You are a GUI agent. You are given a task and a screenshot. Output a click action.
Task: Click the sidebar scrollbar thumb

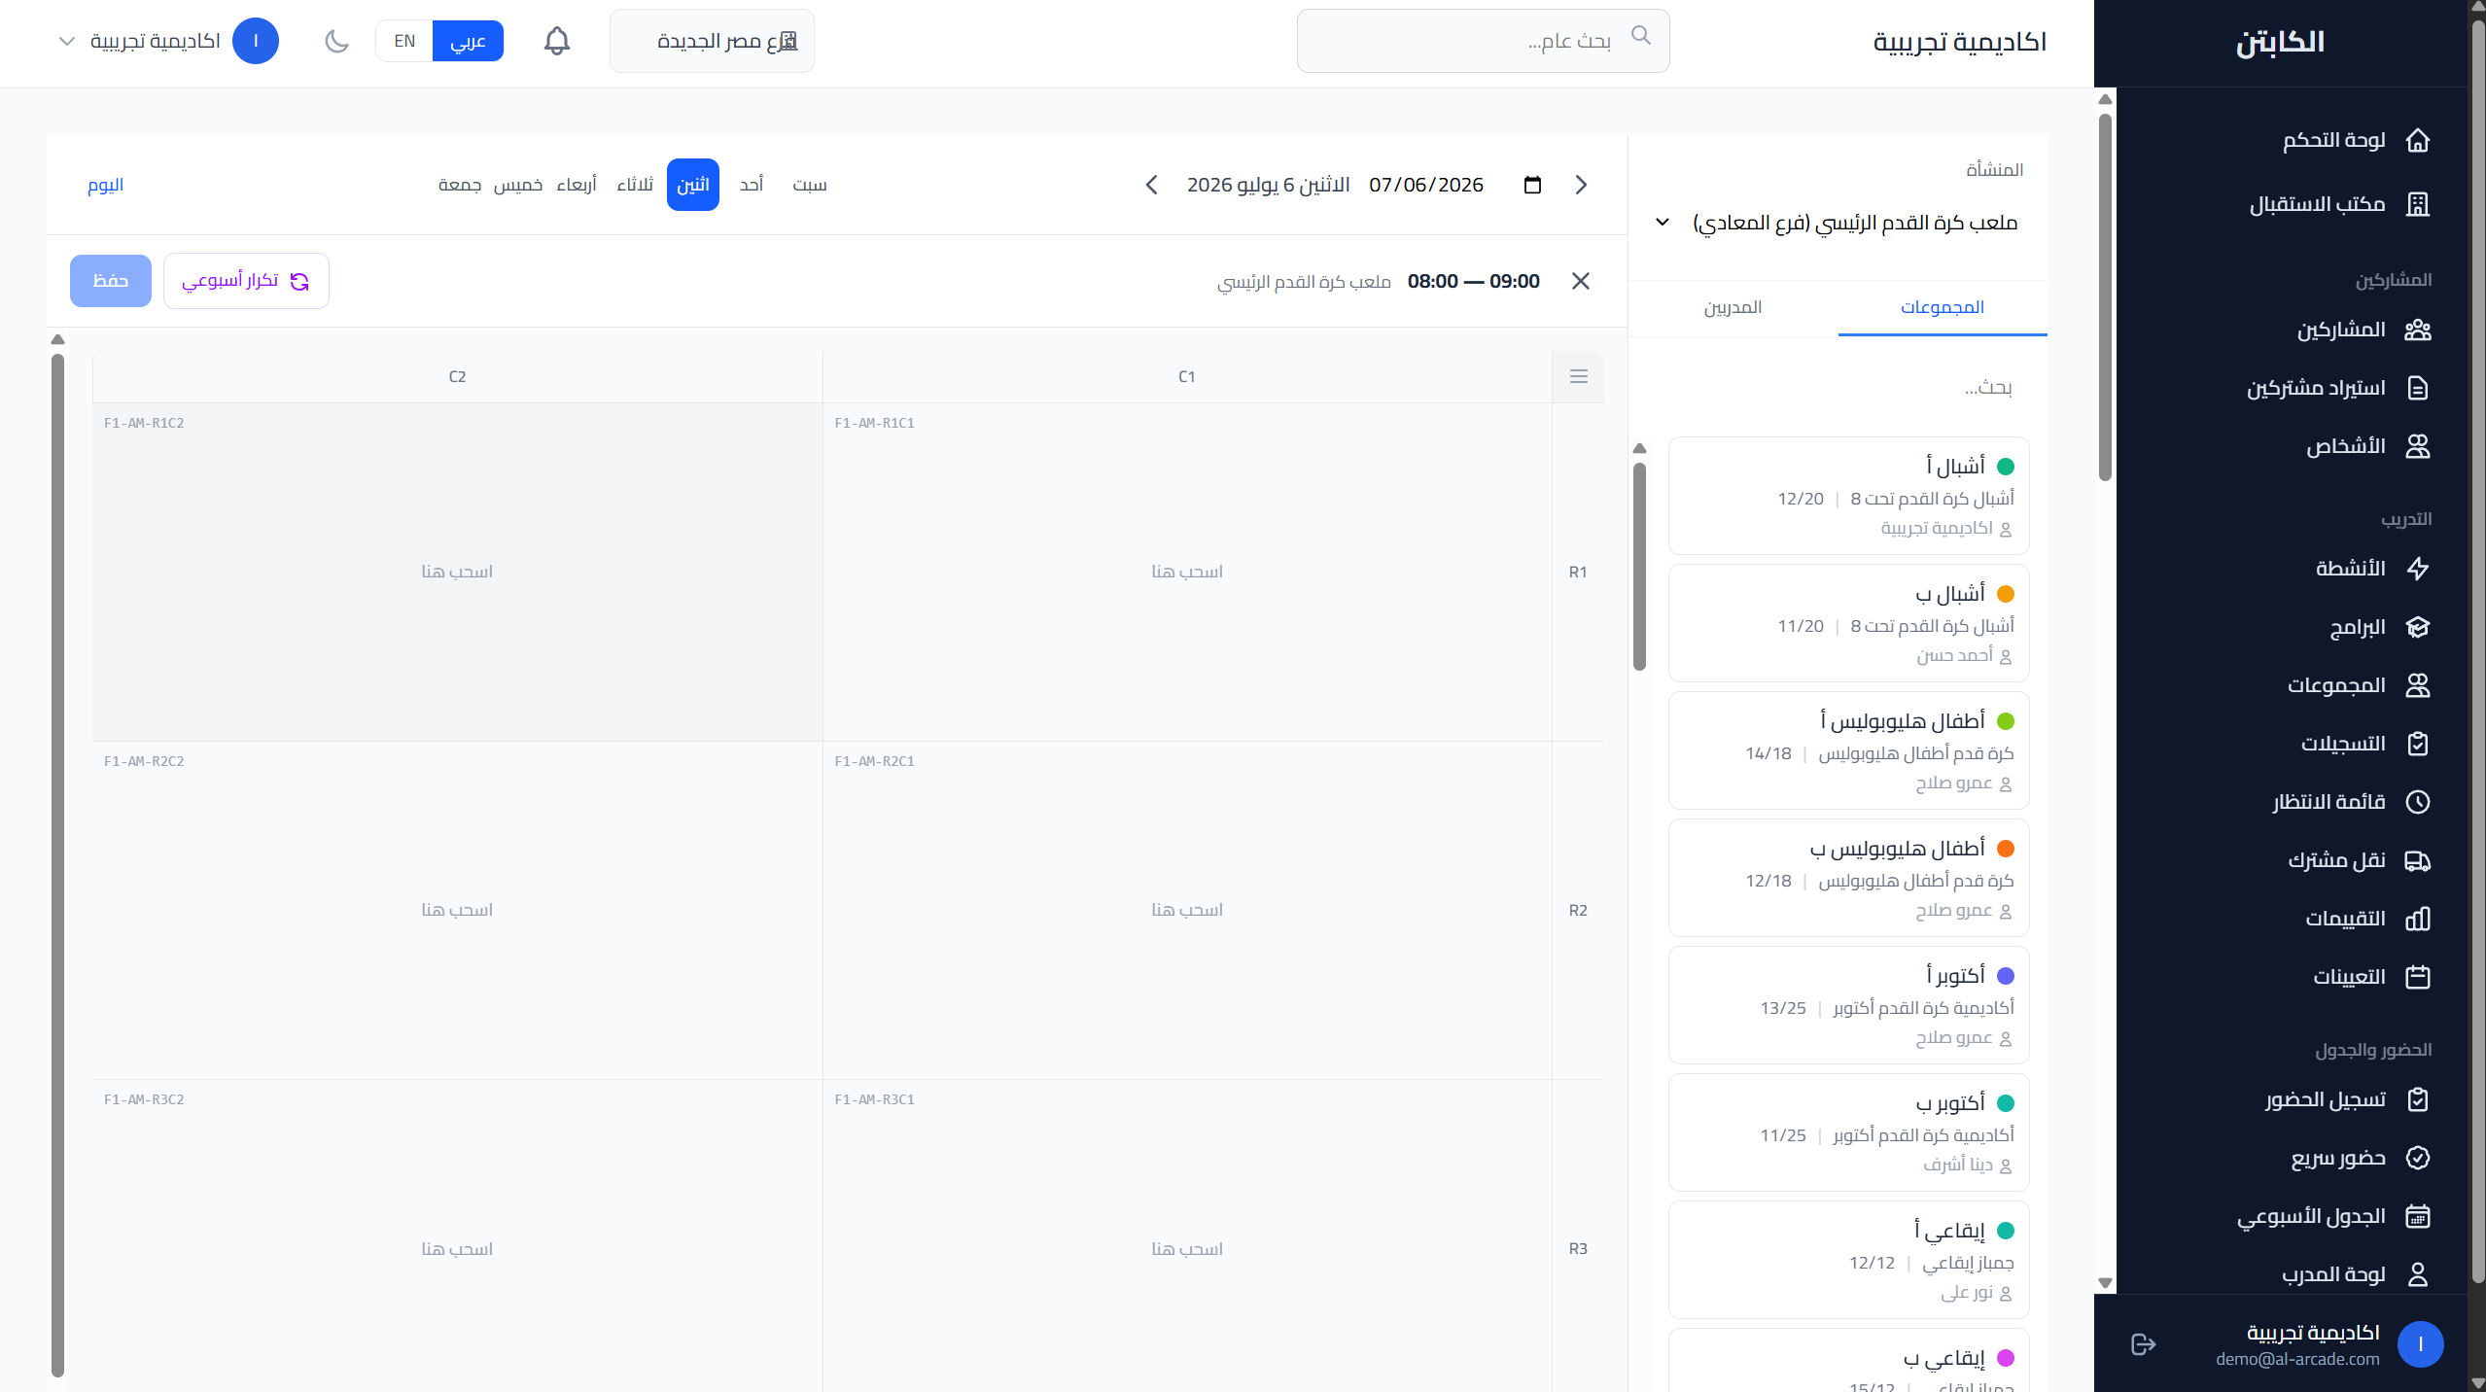[2105, 297]
